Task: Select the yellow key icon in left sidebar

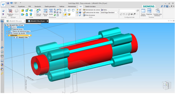Action: click(x=2, y=73)
